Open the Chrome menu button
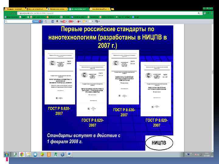219x164 pixels. pyautogui.click(x=211, y=13)
